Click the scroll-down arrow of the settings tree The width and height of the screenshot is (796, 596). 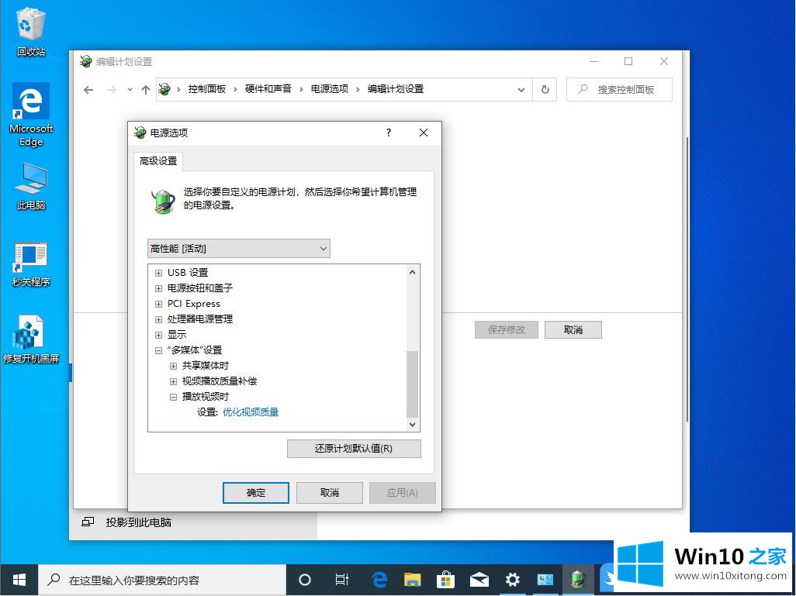(x=412, y=424)
